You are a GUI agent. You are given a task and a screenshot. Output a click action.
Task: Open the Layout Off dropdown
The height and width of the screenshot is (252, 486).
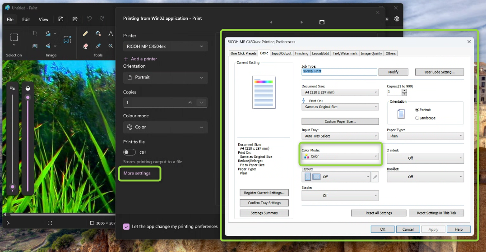(336, 177)
